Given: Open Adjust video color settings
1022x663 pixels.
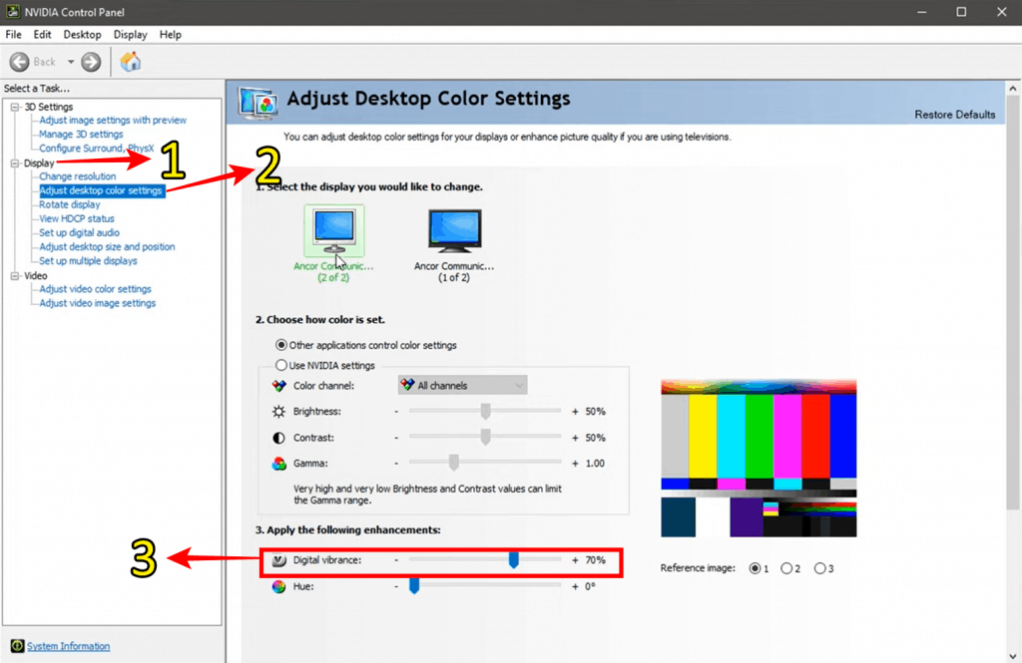Looking at the screenshot, I should (x=95, y=289).
